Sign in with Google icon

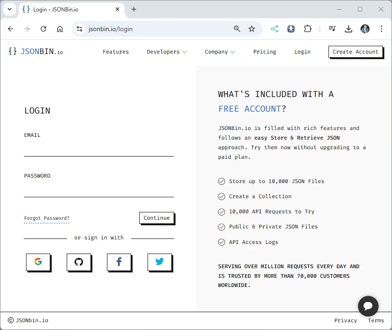[38, 262]
